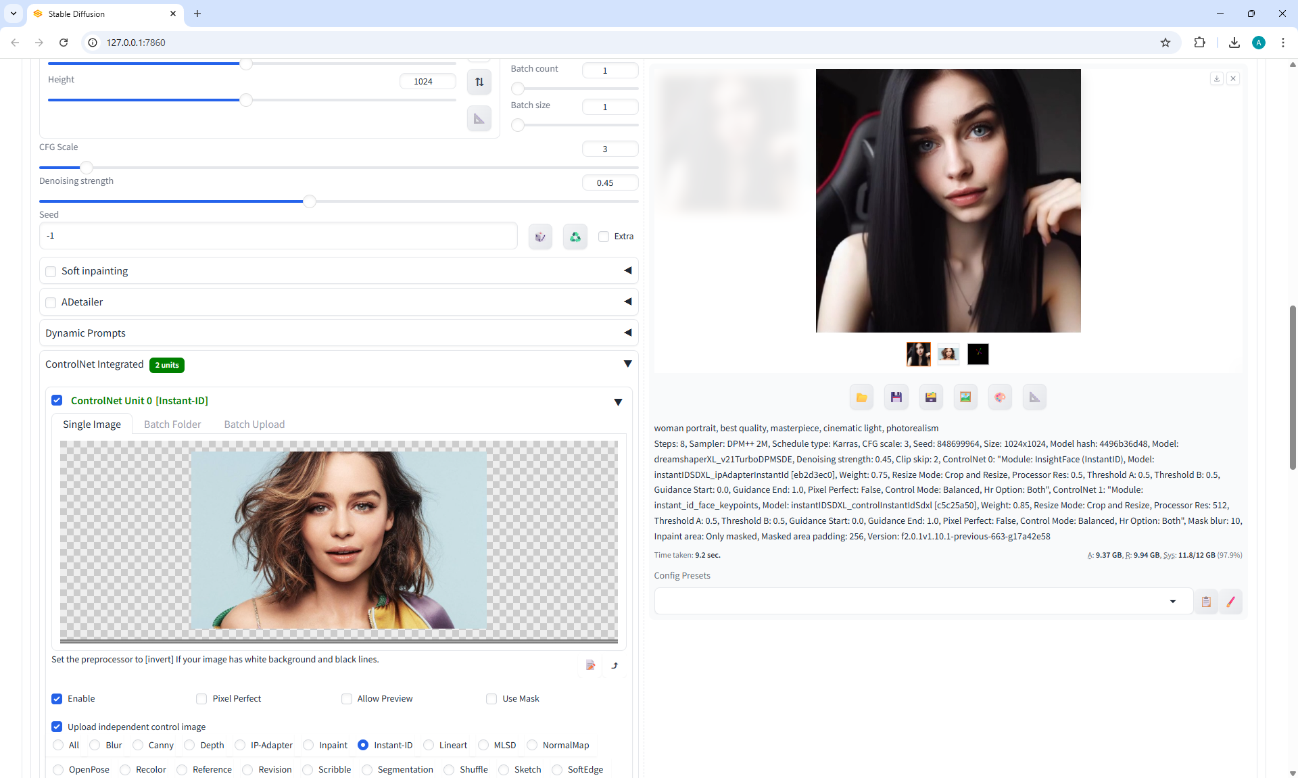This screenshot has width=1298, height=778.
Task: Click the dice random seed icon
Action: (540, 237)
